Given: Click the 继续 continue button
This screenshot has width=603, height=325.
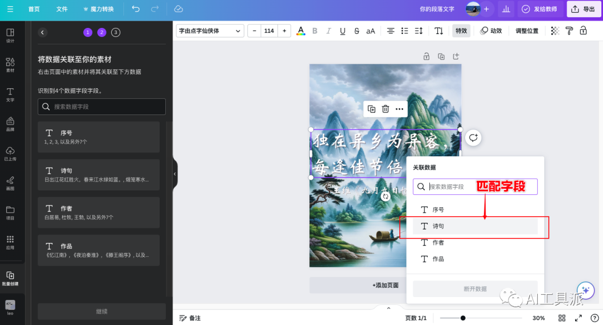Looking at the screenshot, I should point(102,311).
